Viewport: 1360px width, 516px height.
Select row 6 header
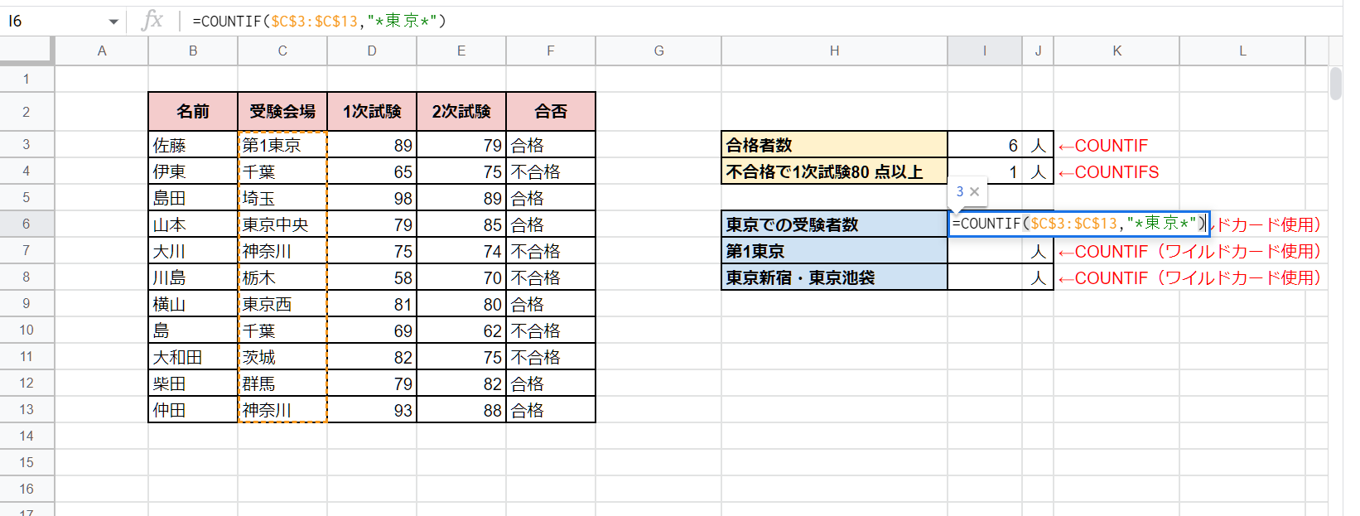pos(27,224)
